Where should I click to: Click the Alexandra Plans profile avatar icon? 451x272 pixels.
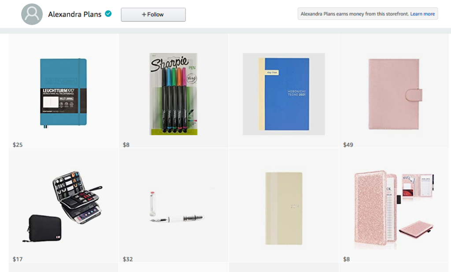[x=32, y=14]
